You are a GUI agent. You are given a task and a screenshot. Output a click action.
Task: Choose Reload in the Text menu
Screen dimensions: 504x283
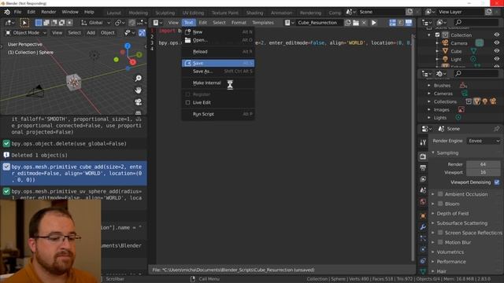point(218,52)
